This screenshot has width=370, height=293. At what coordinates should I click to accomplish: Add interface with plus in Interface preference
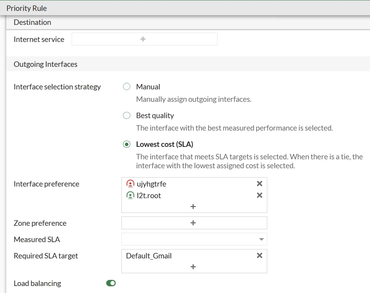pyautogui.click(x=193, y=206)
